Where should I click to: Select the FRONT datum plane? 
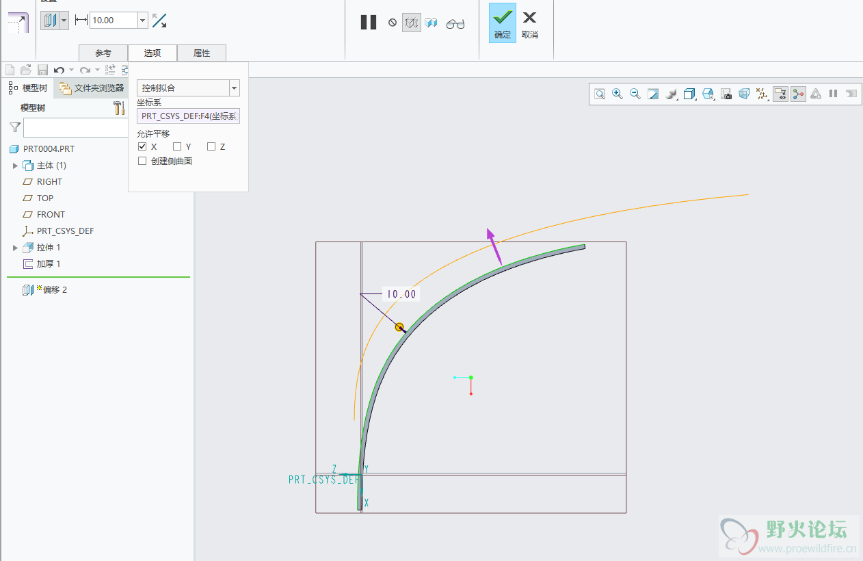click(x=51, y=215)
